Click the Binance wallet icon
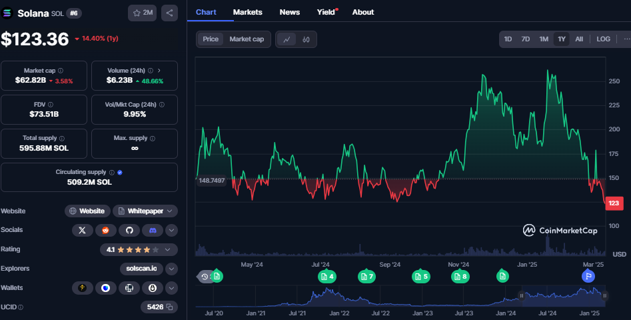The width and height of the screenshot is (631, 320). pos(83,288)
